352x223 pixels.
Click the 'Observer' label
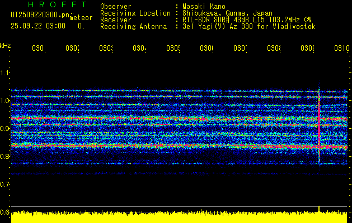click(x=116, y=7)
